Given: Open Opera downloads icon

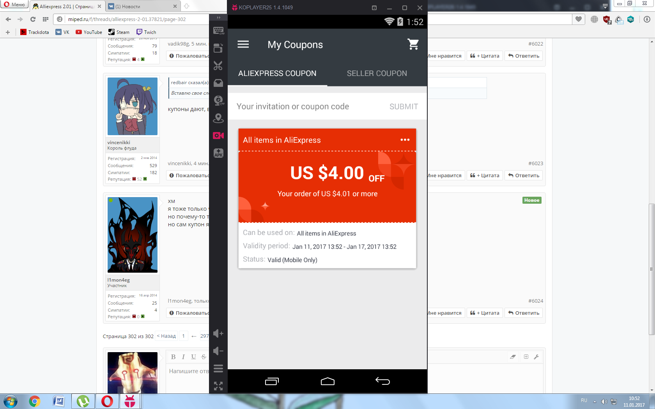Looking at the screenshot, I should click(x=647, y=19).
